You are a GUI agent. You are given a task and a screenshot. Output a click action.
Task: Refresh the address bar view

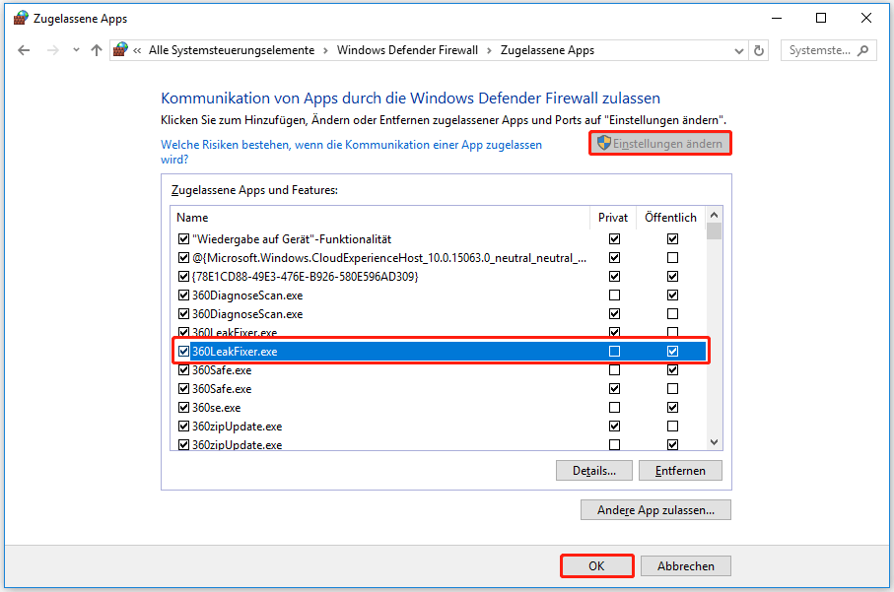point(759,50)
